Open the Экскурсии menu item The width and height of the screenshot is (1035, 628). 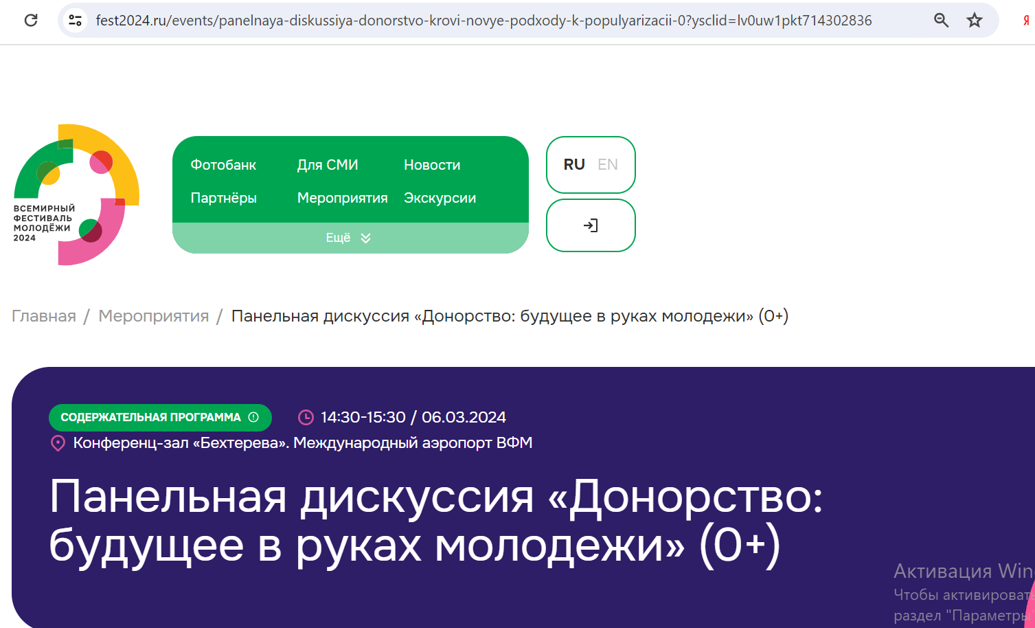pyautogui.click(x=440, y=198)
